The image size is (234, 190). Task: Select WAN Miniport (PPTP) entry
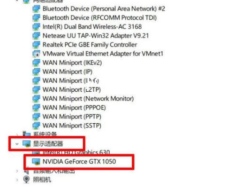tap(72, 117)
